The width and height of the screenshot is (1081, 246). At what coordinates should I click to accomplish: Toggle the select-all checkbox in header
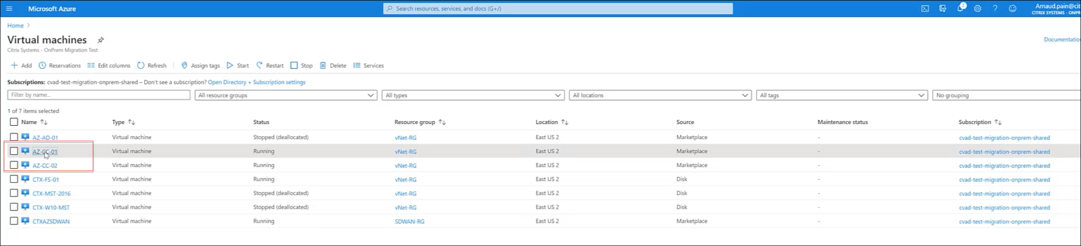coord(14,122)
